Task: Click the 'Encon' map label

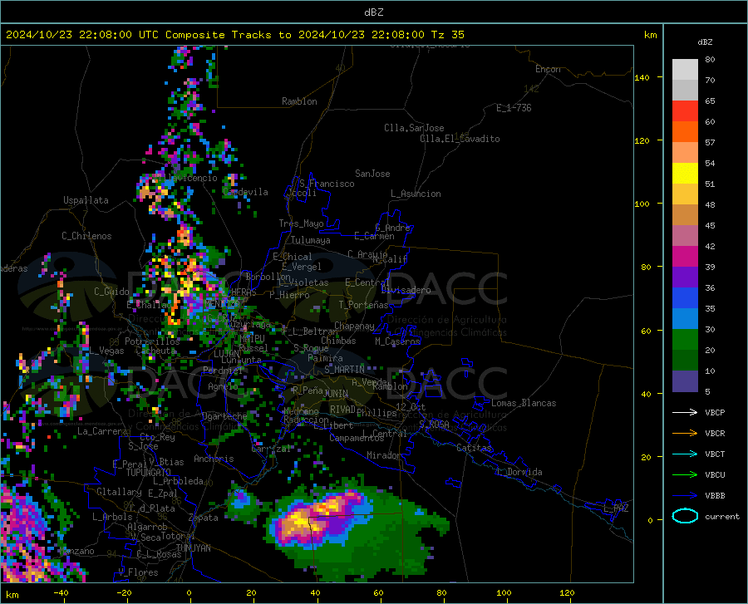Action: point(548,69)
